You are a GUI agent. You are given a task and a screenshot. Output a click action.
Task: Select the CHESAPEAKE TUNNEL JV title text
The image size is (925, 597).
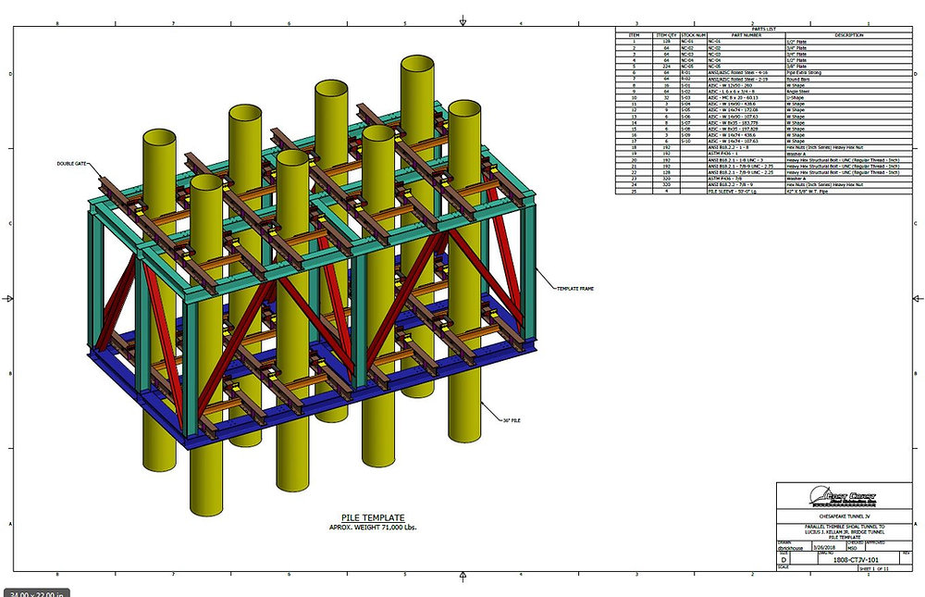pyautogui.click(x=845, y=516)
